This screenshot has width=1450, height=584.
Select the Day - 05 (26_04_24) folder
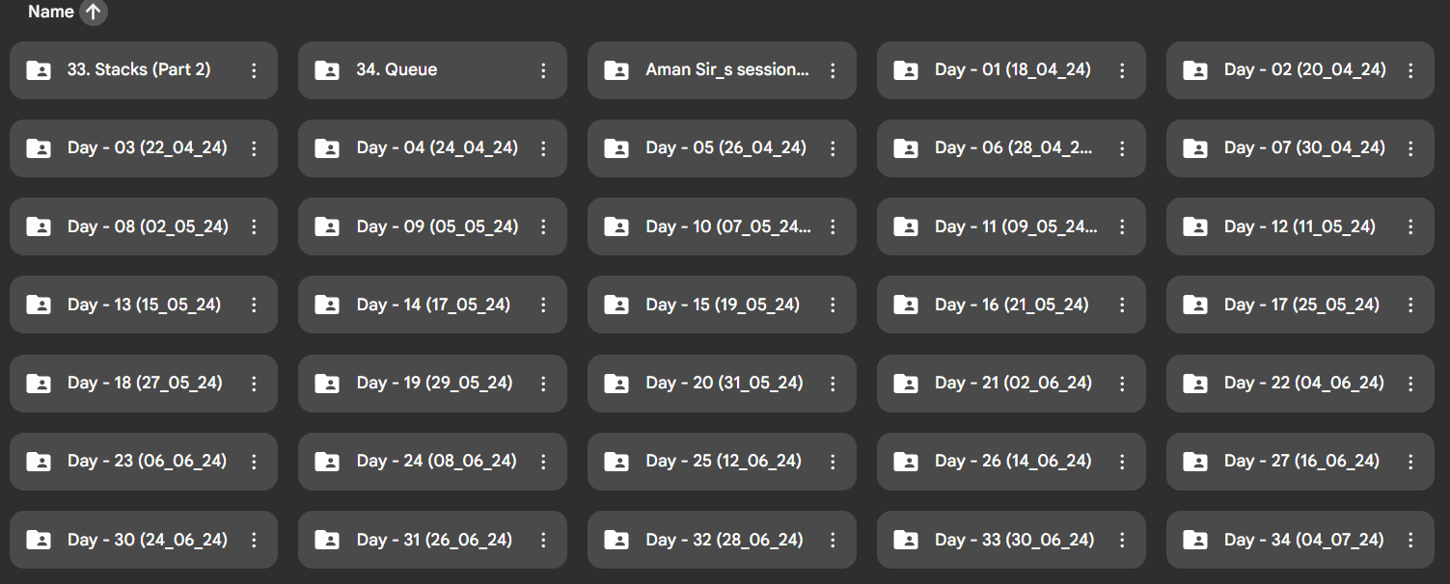[x=725, y=148]
